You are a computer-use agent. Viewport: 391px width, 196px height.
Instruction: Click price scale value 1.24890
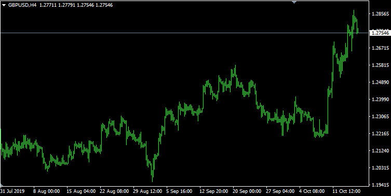380,82
